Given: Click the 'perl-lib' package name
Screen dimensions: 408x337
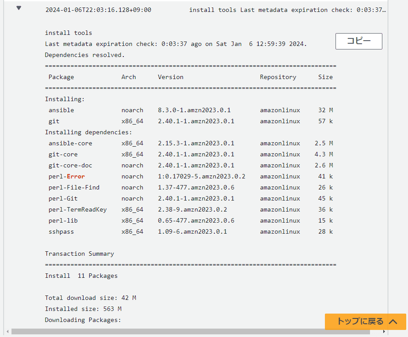Looking at the screenshot, I should 63,221.
